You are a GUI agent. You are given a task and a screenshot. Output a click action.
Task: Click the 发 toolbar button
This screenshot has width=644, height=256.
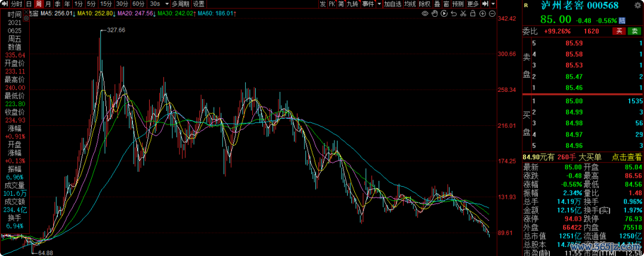click(323, 4)
